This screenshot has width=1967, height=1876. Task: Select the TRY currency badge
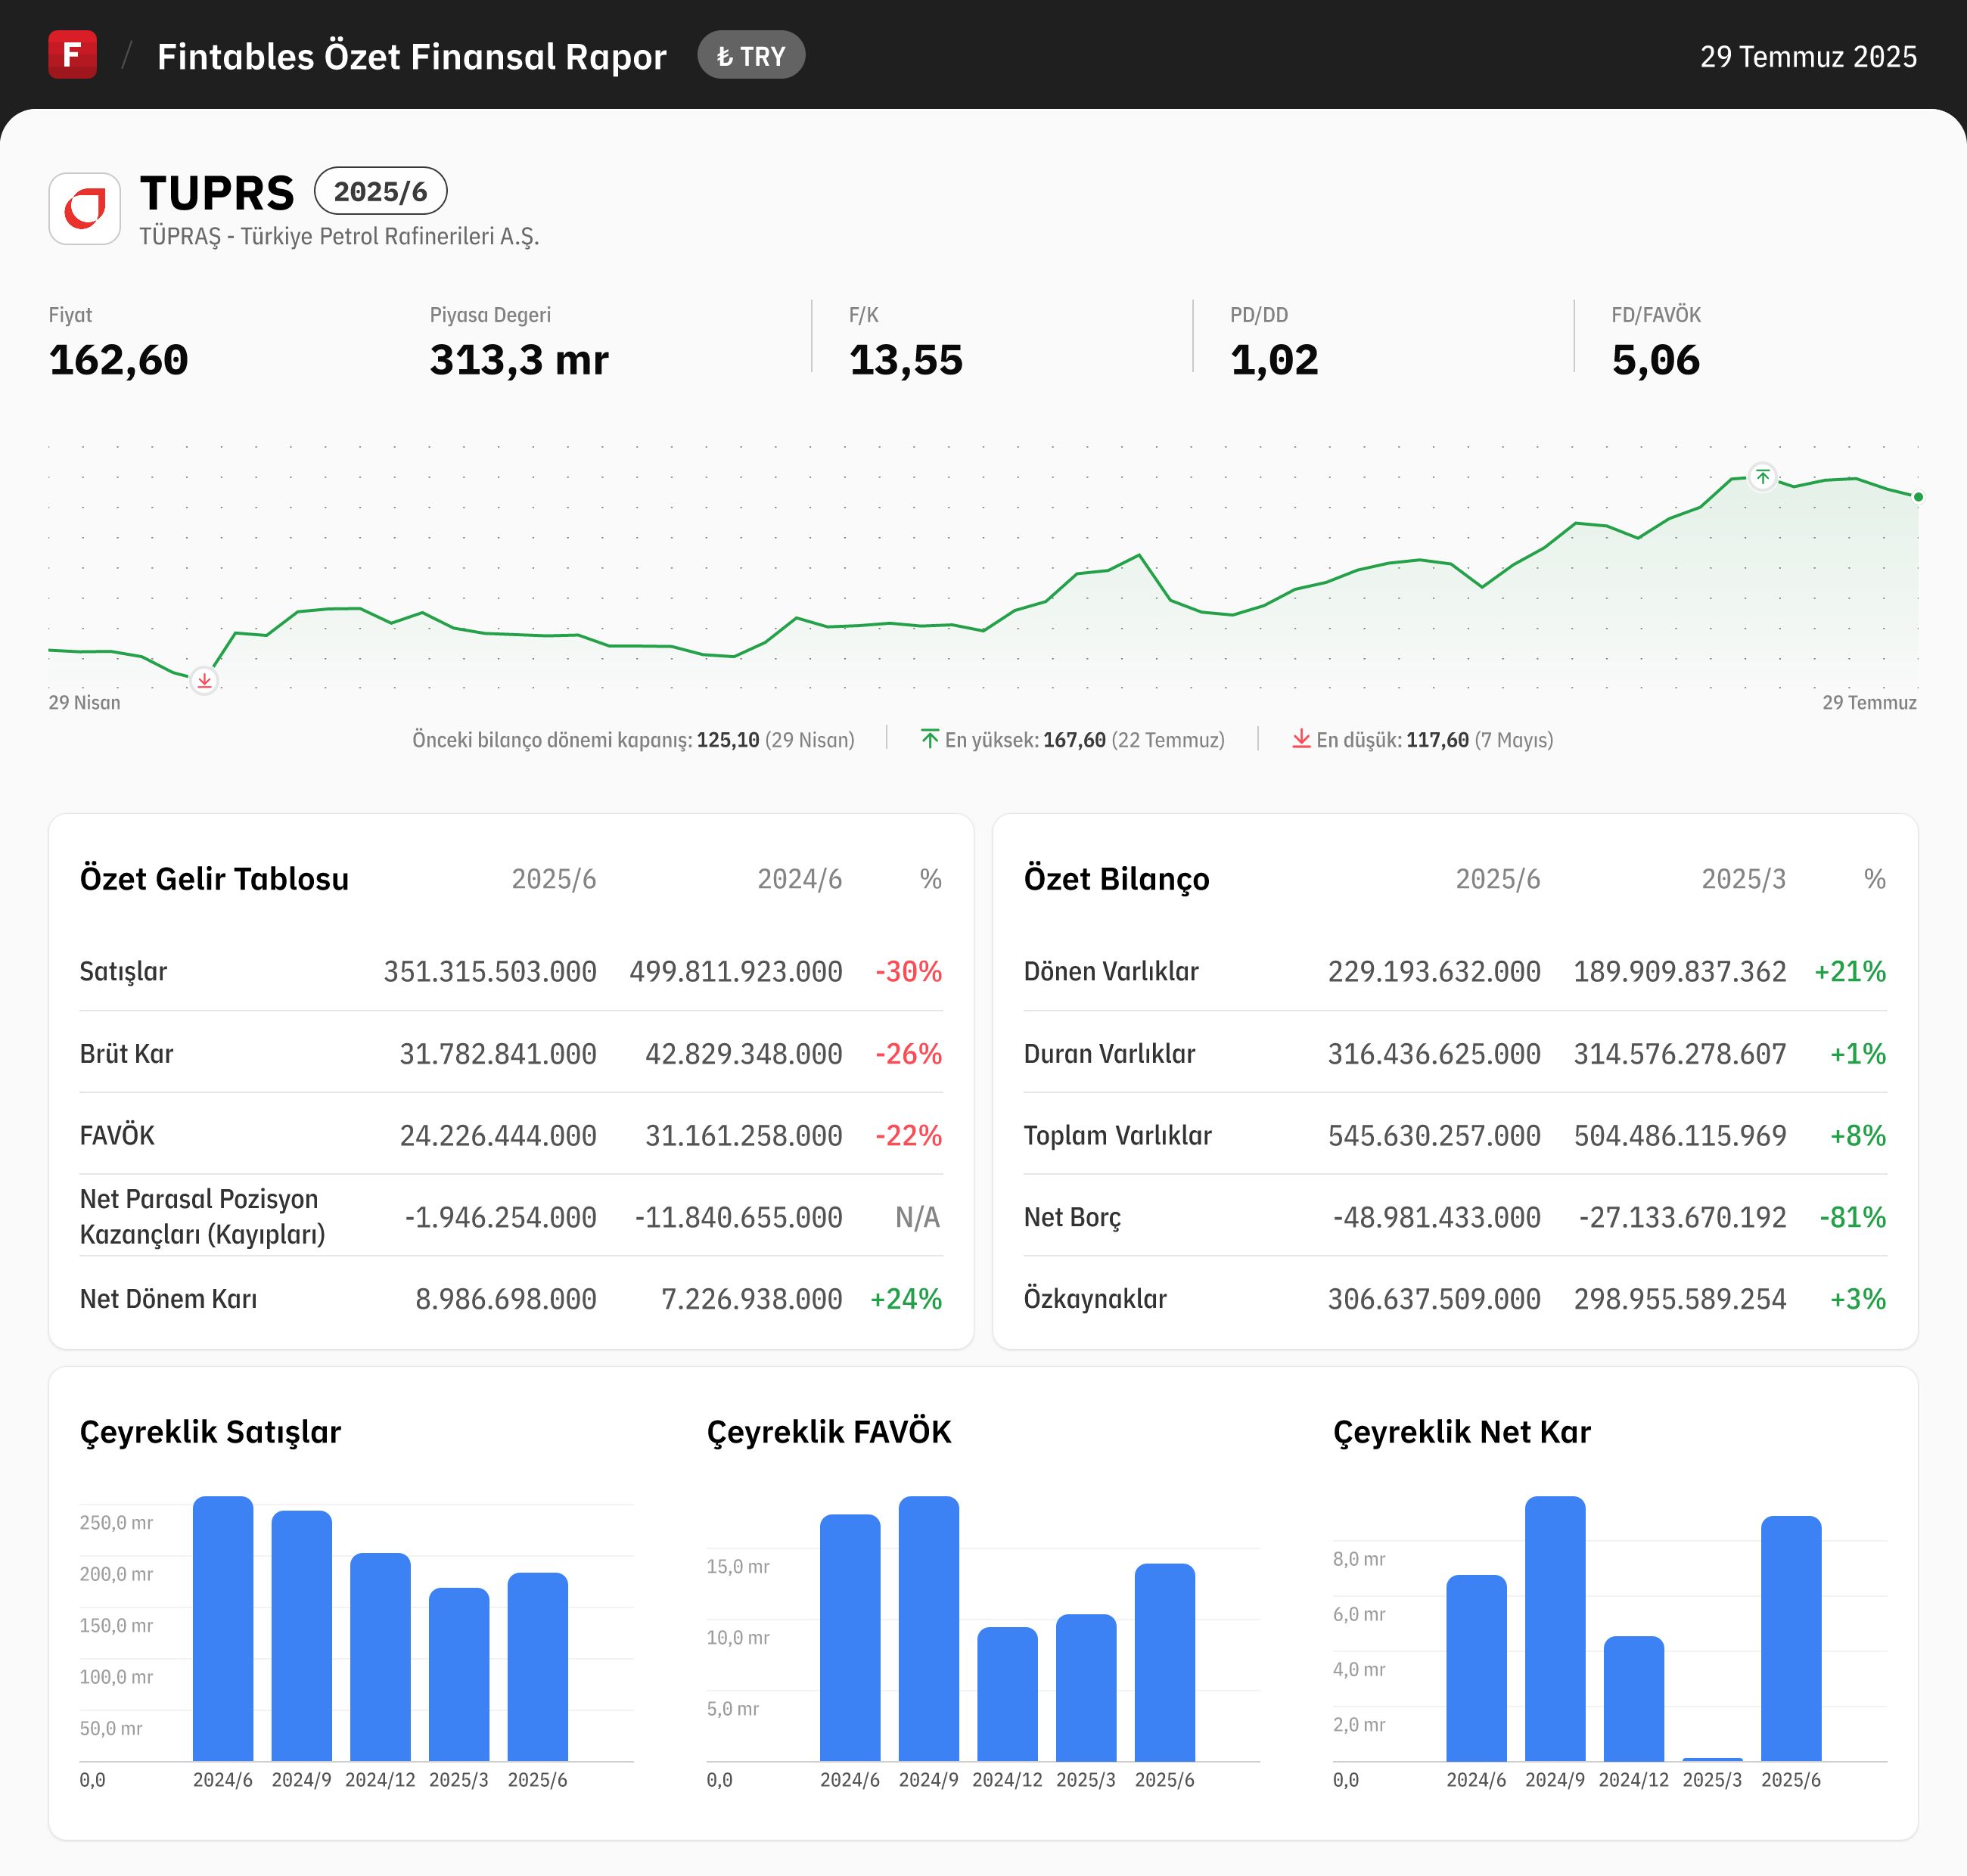[x=751, y=56]
